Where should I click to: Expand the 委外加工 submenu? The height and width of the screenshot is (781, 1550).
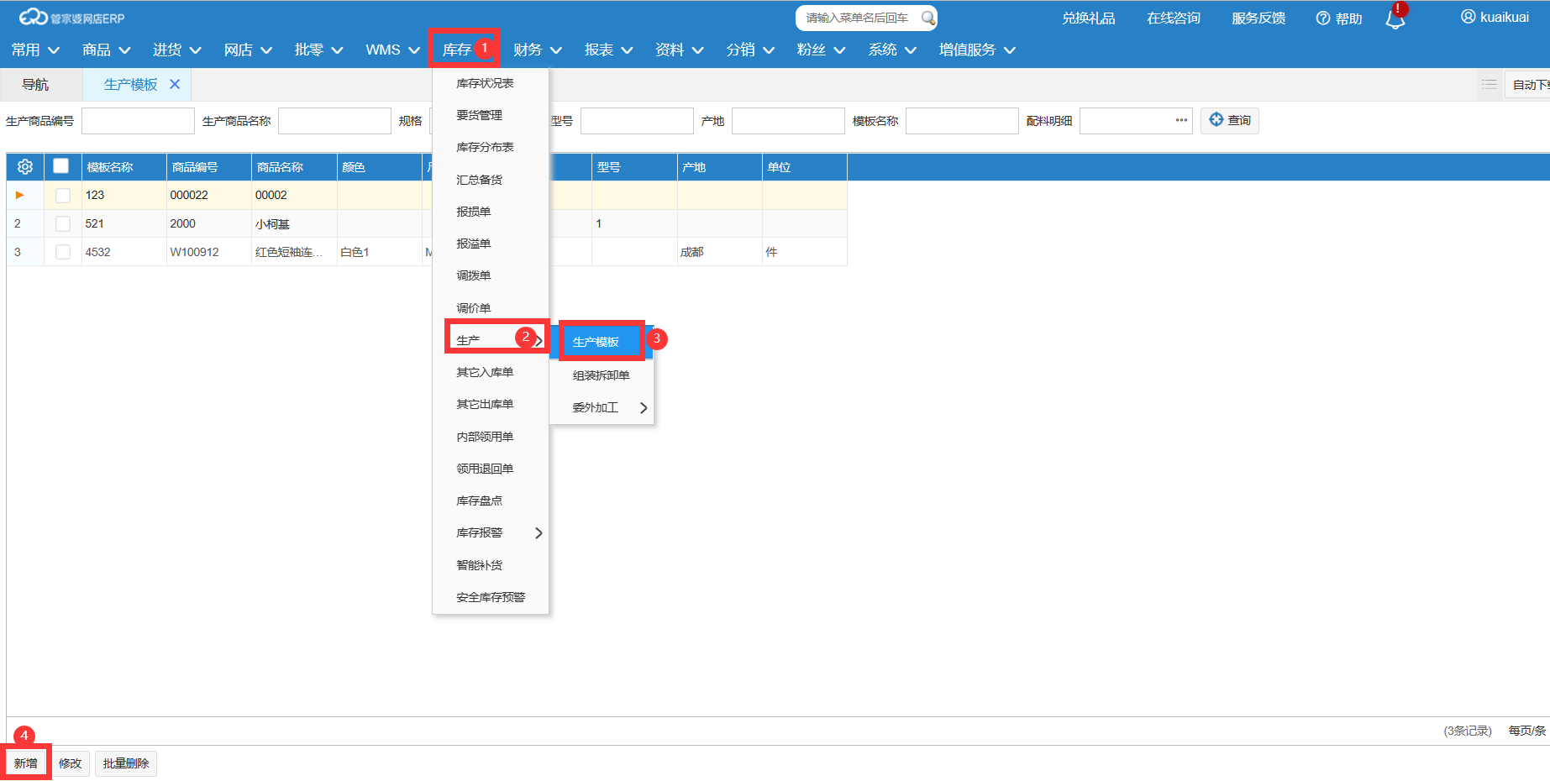(x=602, y=408)
